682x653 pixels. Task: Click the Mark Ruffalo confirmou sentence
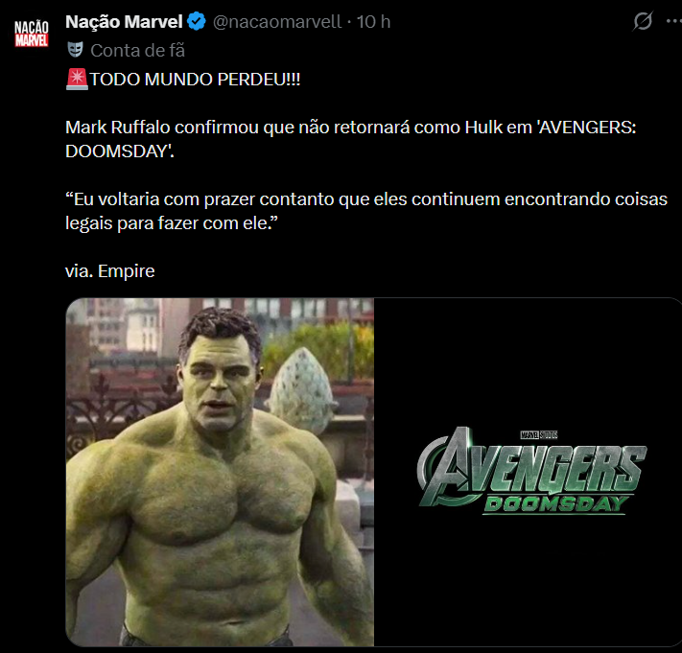[350, 139]
